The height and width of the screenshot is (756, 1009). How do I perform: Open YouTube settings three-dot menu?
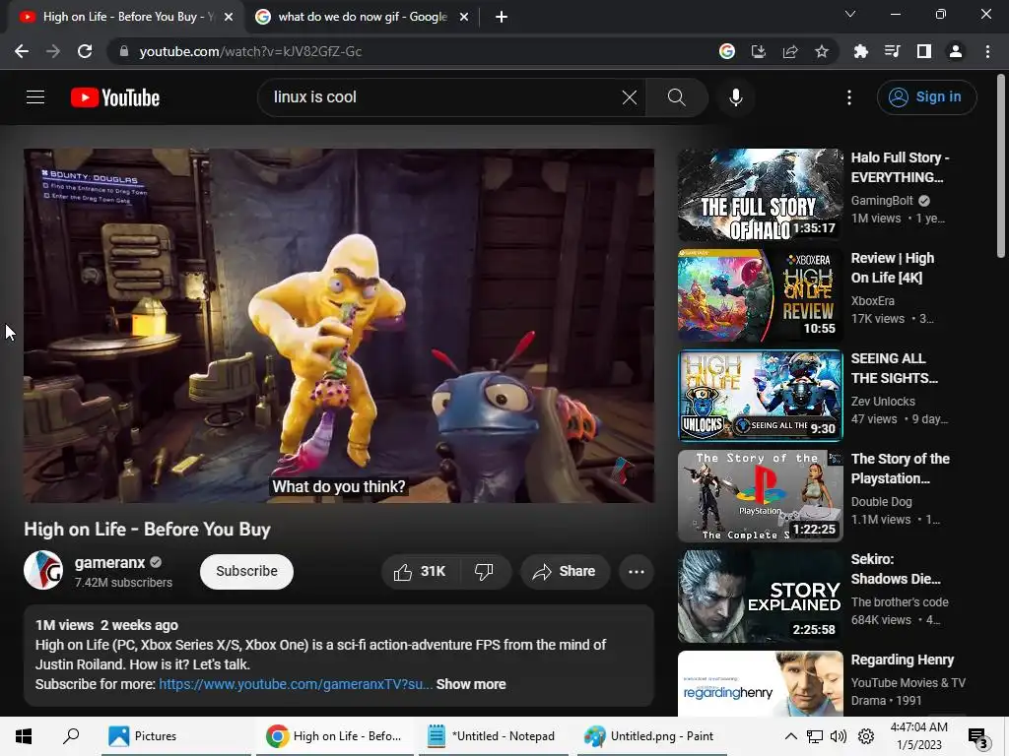(x=849, y=97)
